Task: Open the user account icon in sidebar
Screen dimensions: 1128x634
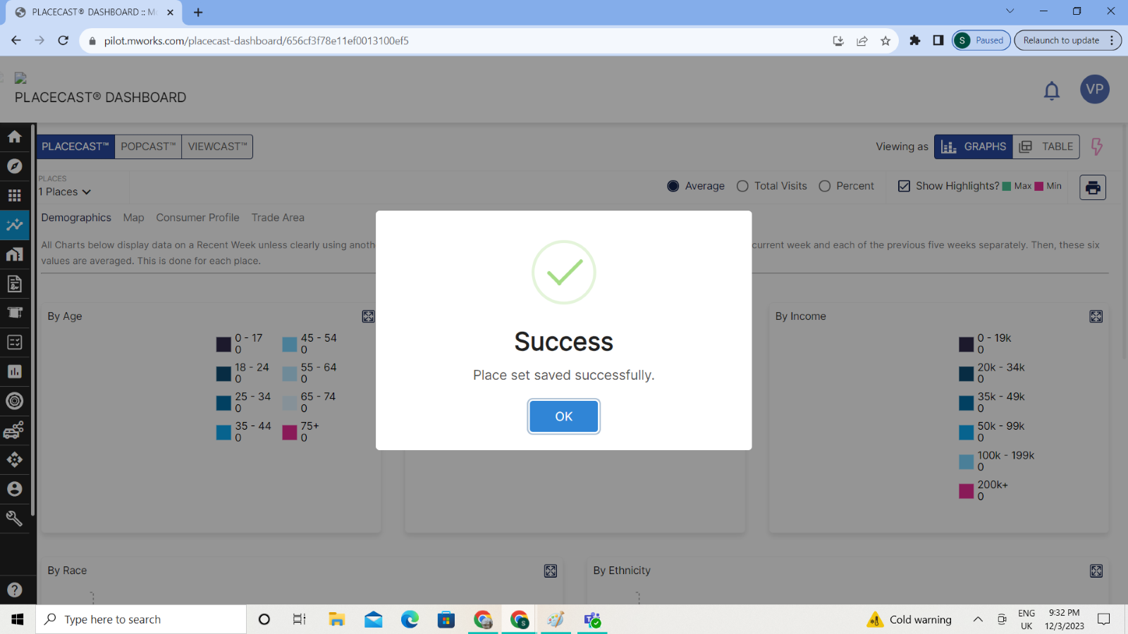Action: pos(15,489)
